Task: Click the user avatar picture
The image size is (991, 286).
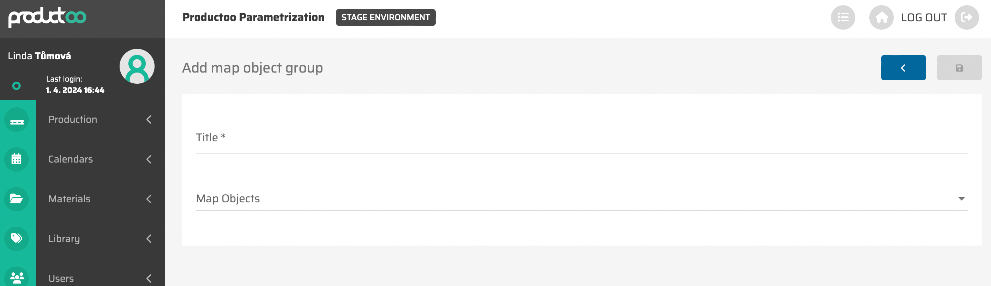Action: [137, 66]
